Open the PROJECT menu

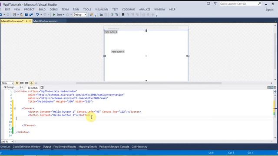click(x=29, y=10)
